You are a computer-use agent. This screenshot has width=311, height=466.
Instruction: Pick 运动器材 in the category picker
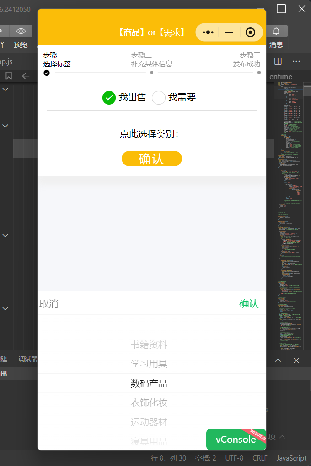click(x=149, y=422)
